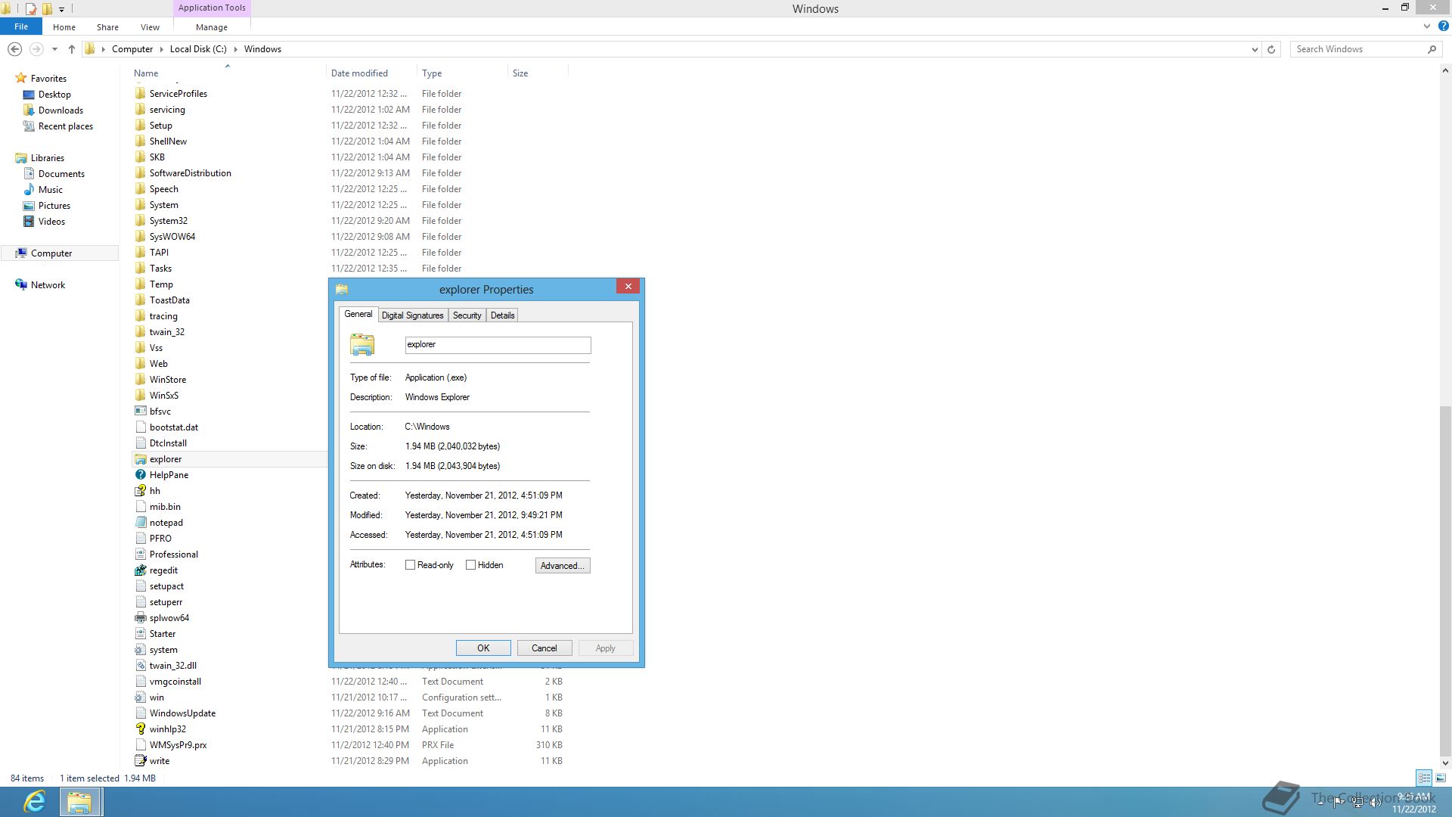Image resolution: width=1452 pixels, height=817 pixels.
Task: Open the Home ribbon tab
Action: click(x=64, y=27)
